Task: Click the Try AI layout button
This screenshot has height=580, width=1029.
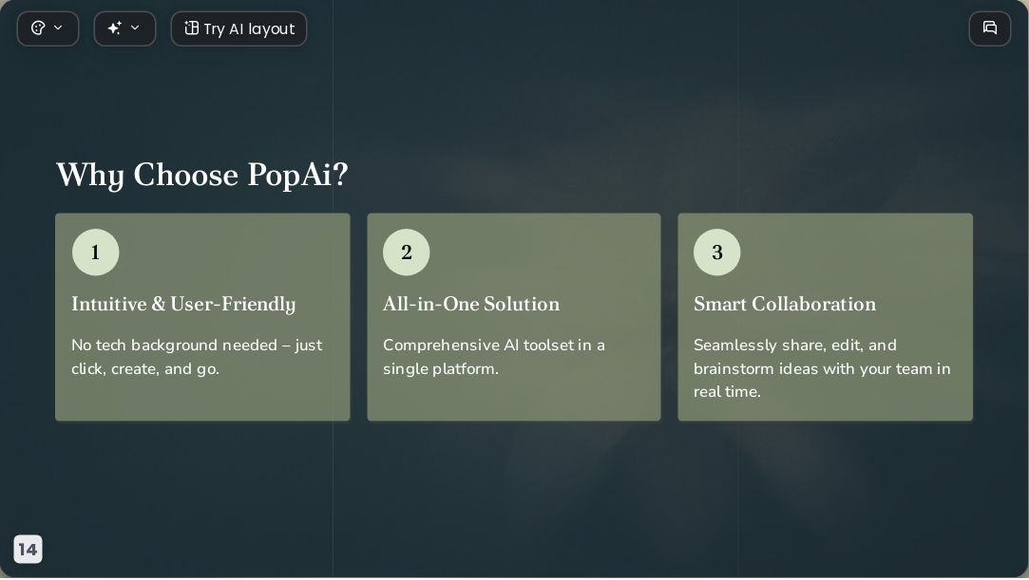Action: pos(238,28)
